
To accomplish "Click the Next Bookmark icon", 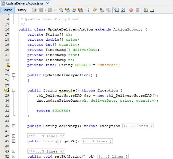I will click(x=101, y=10).
